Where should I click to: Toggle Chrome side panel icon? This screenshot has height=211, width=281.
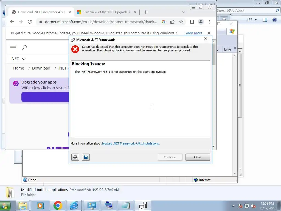pos(192,22)
